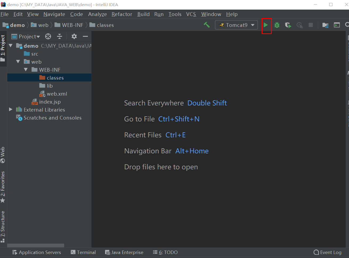Click the classes breadcrumb in navigation bar

(102, 25)
